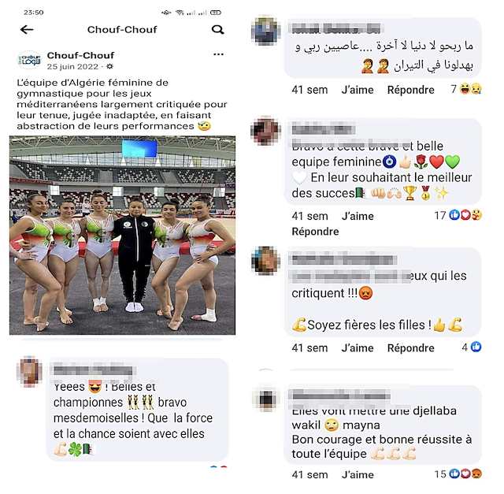Click reaction emojis beside the 7 count
The image size is (504, 494).
click(x=471, y=88)
